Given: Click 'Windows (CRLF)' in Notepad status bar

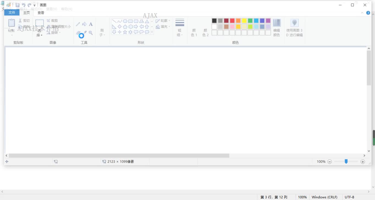Looking at the screenshot, I should tap(324, 197).
